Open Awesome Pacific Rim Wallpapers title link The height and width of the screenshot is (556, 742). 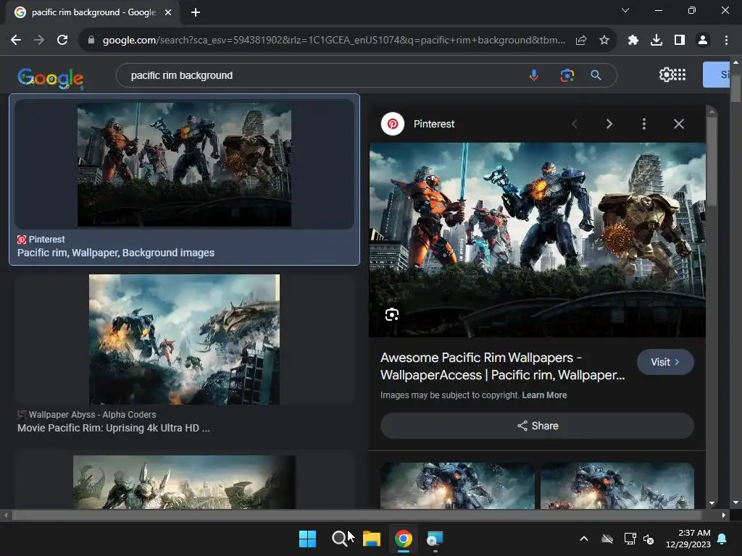503,366
